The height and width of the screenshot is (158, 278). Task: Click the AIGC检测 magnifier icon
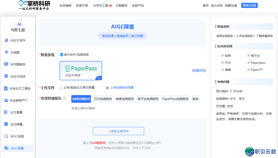point(6,136)
